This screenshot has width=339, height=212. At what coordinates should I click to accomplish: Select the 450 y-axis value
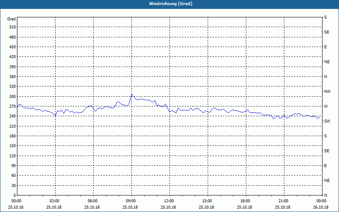(12, 47)
